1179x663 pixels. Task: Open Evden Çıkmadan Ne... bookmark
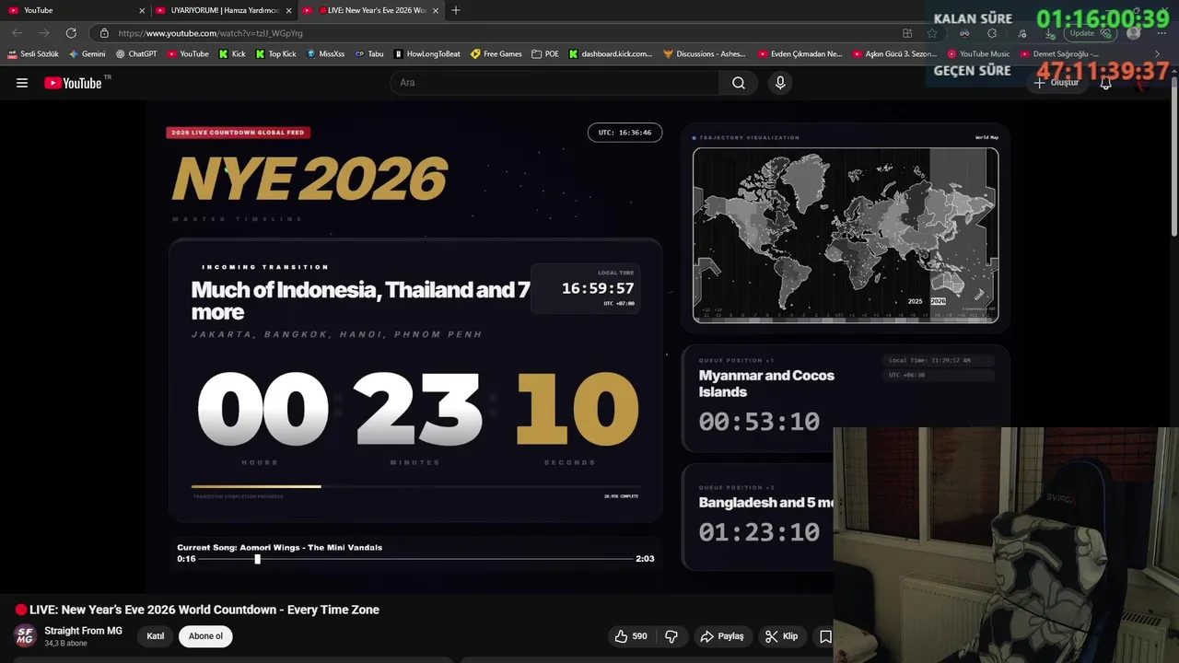tap(800, 54)
